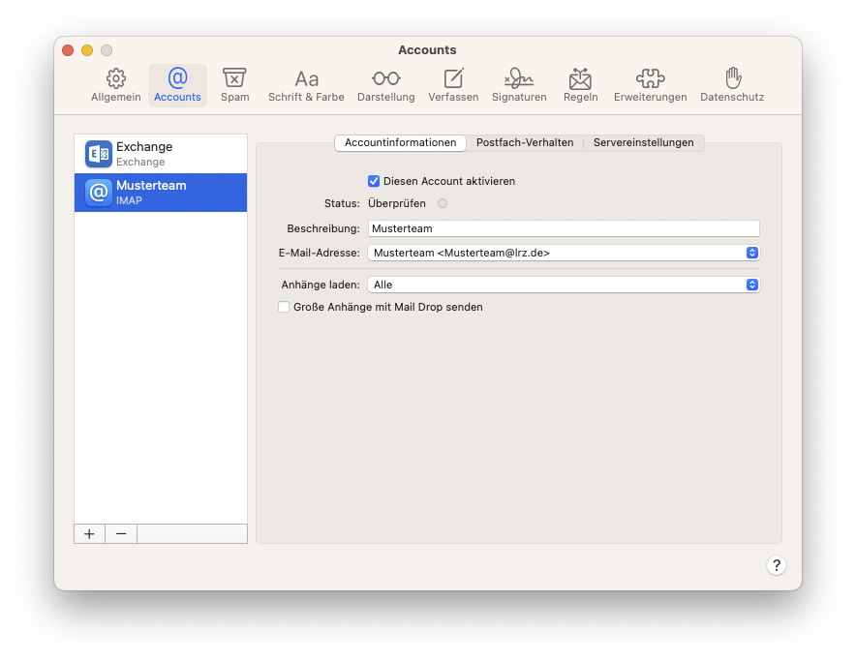
Task: Open the Verfassen compose preferences
Action: point(453,79)
